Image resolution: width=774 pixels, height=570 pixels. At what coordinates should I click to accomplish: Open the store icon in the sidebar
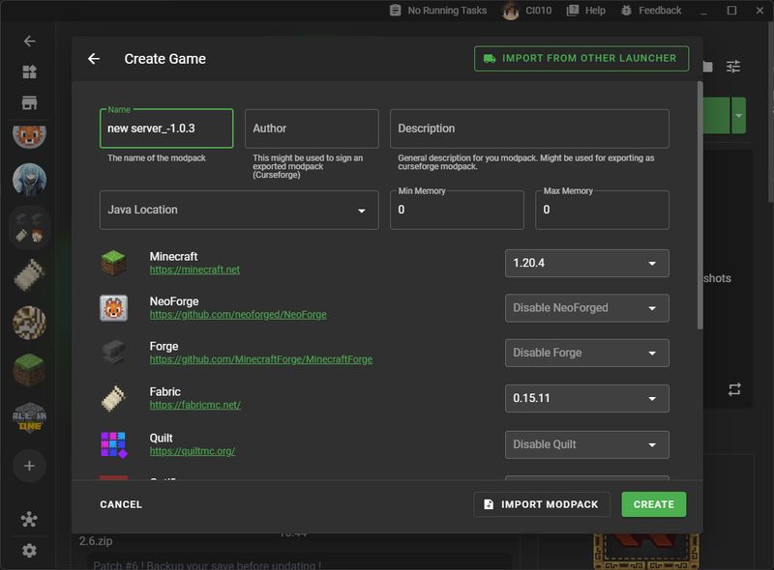click(29, 103)
